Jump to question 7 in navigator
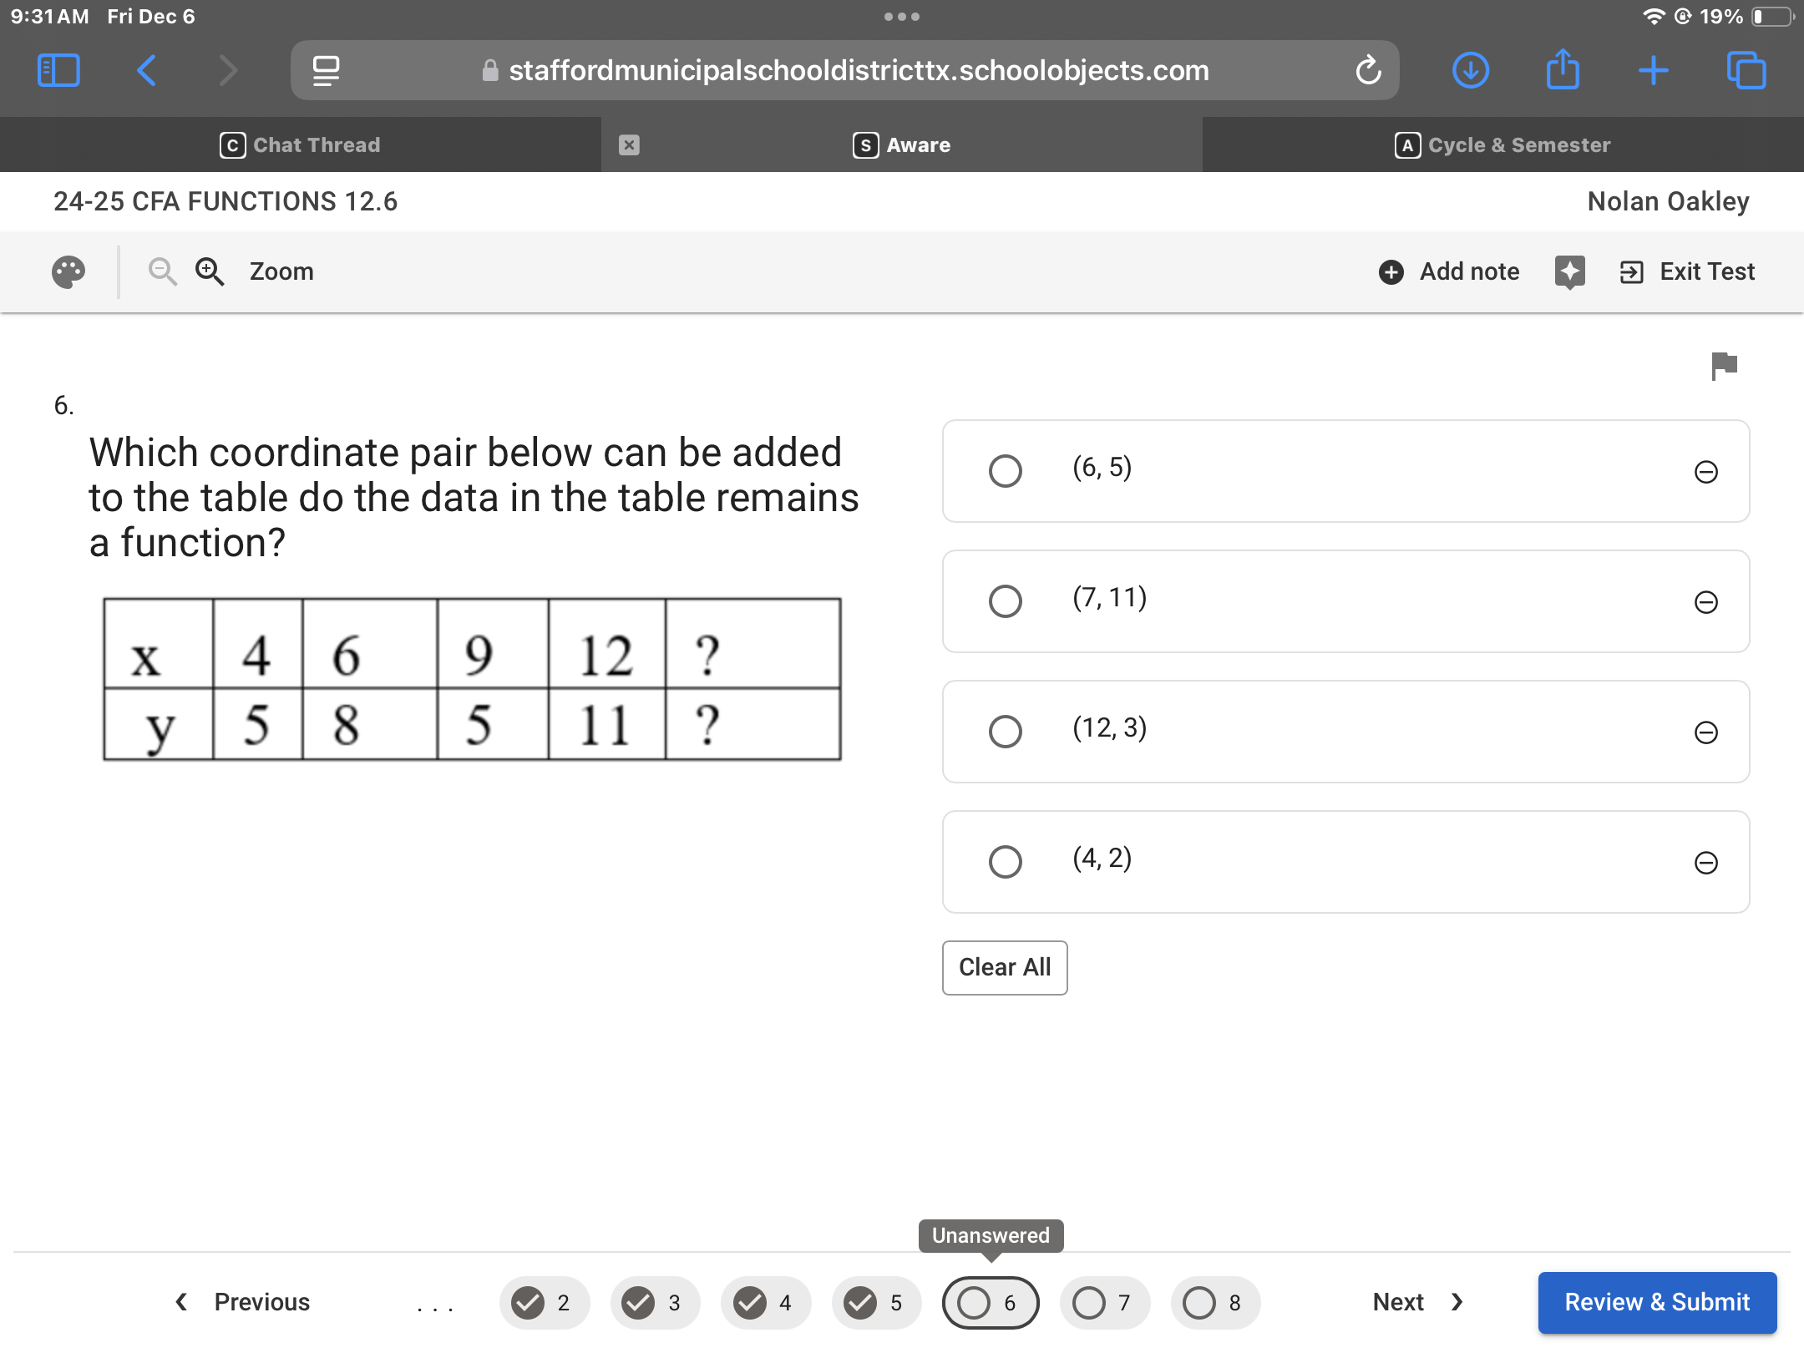Screen dimensions: 1804x1353 click(x=1103, y=1303)
